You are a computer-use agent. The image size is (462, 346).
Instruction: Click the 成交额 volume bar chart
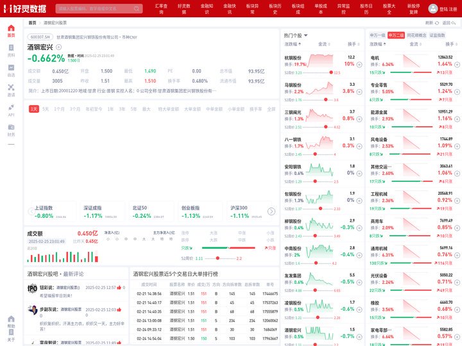coord(63,256)
